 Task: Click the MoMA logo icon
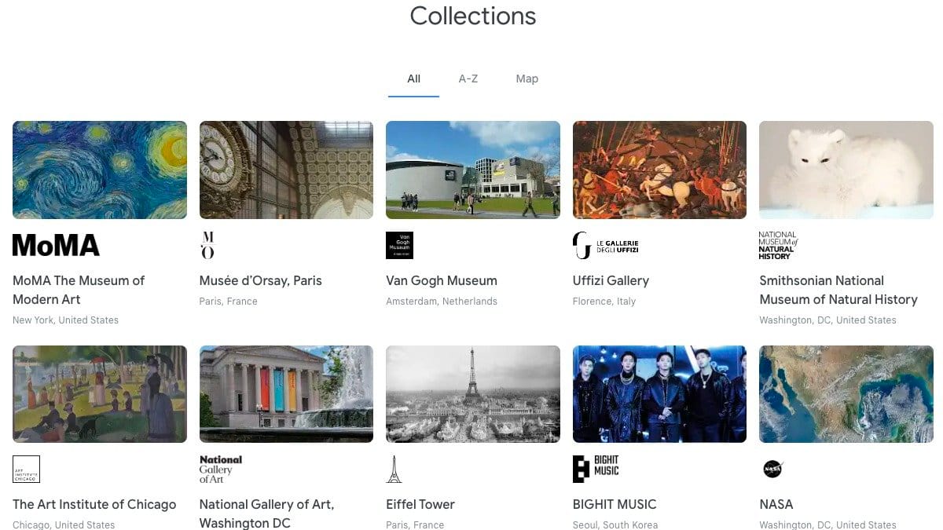point(56,246)
